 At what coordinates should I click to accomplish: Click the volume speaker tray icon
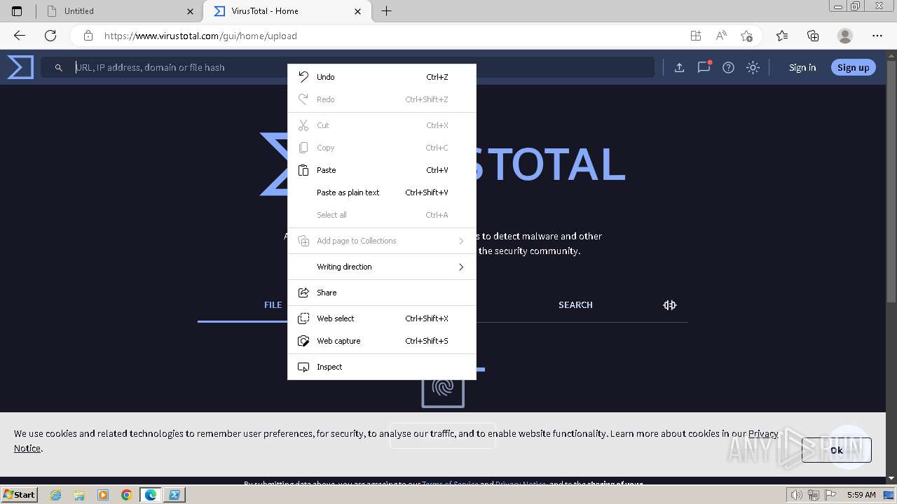[797, 495]
